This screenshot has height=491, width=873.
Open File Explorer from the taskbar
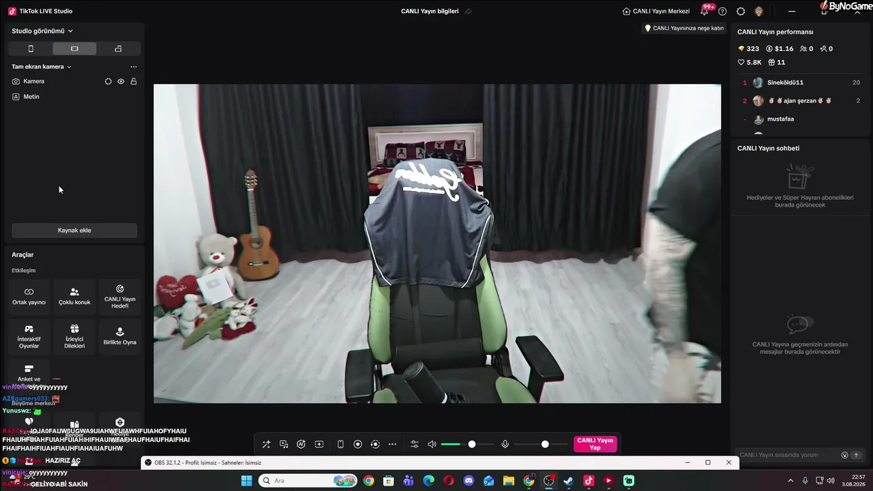509,481
